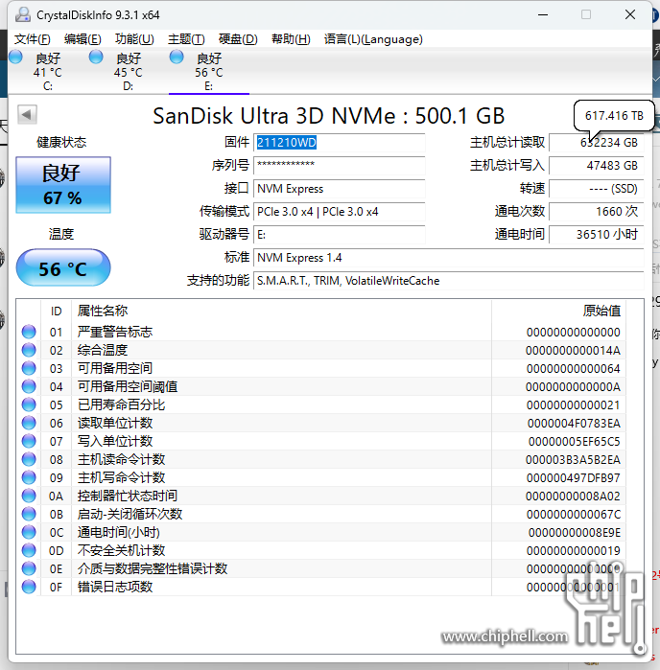Click the 转速 value ---- (SSD)
Image resolution: width=660 pixels, height=670 pixels.
pos(597,189)
